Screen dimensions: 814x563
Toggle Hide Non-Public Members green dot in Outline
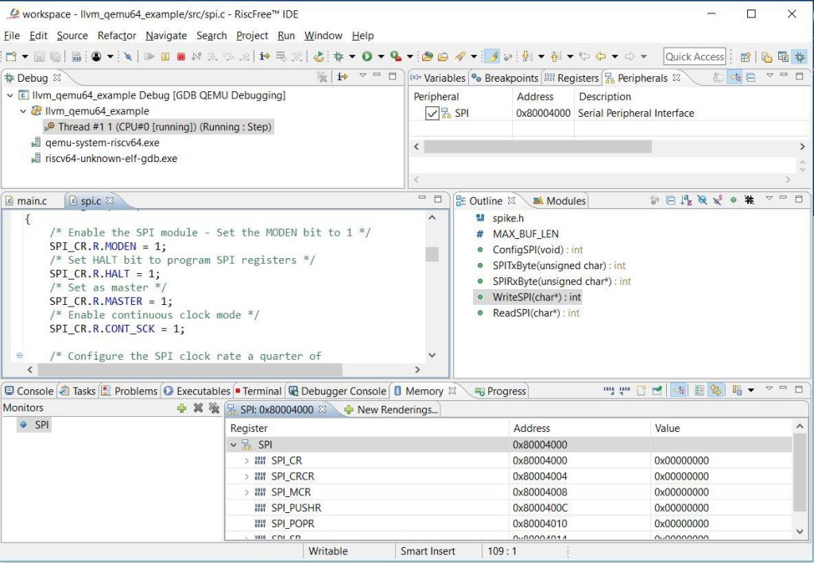tap(733, 200)
